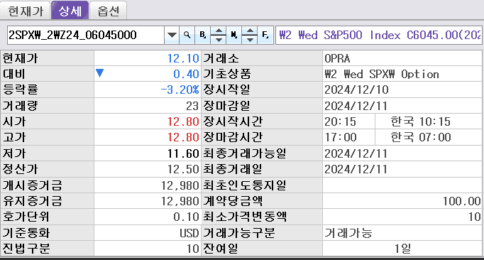Select the 상세 tab
The width and height of the screenshot is (484, 260).
pos(70,11)
